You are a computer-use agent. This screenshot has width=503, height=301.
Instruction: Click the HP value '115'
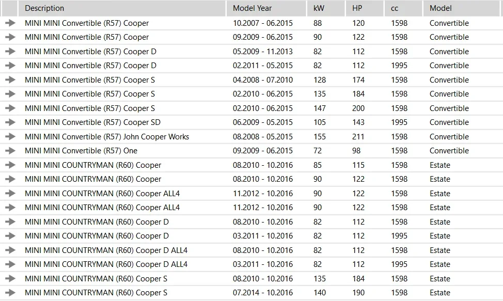358,165
